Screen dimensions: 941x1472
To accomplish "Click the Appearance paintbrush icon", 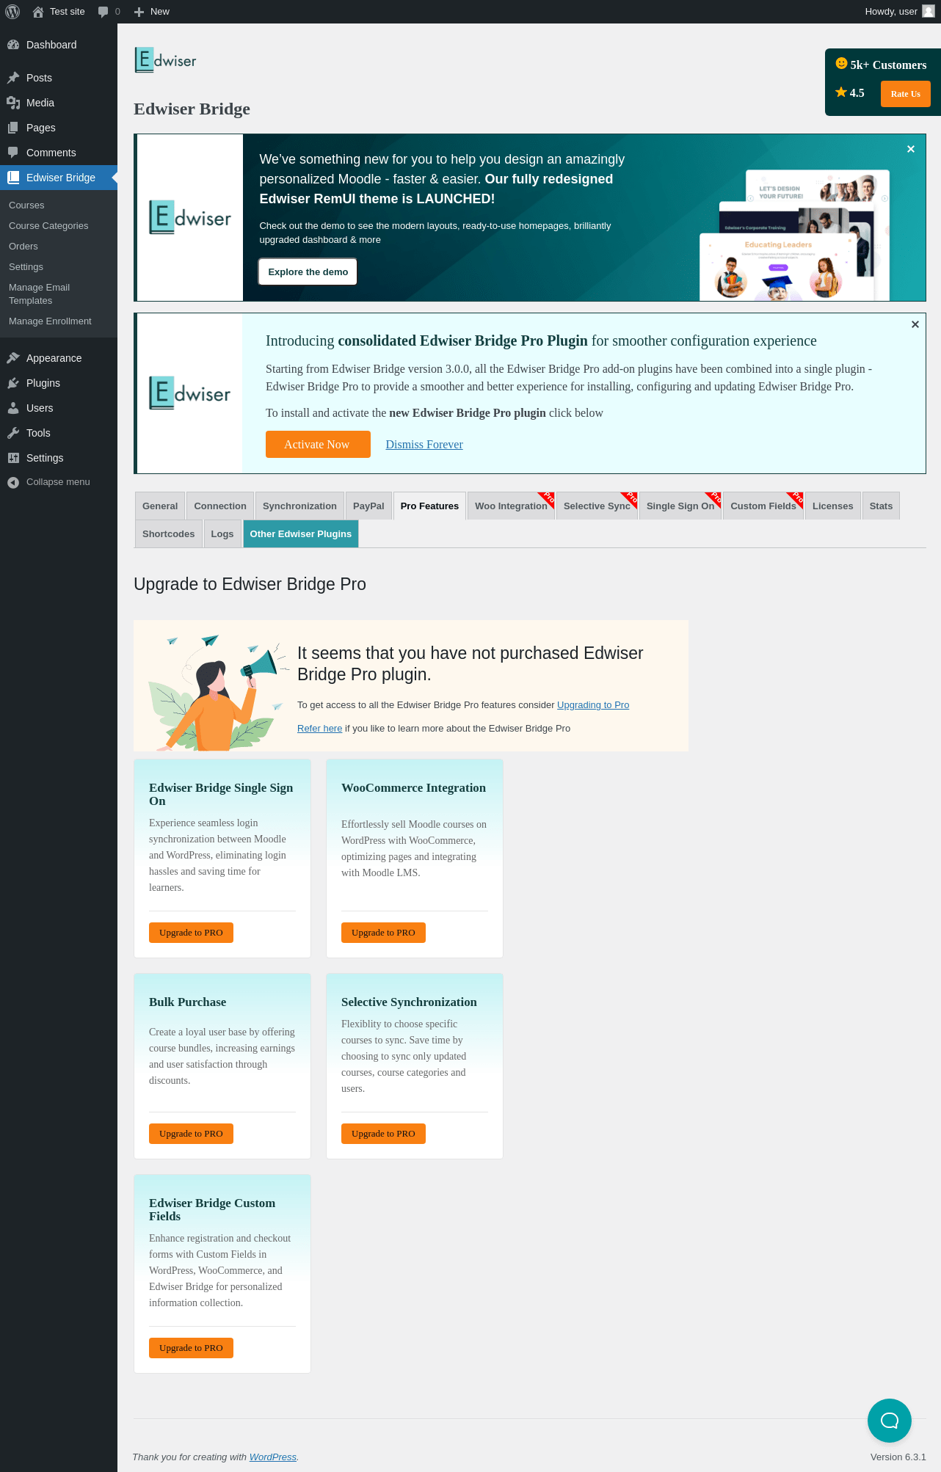I will [x=13, y=358].
